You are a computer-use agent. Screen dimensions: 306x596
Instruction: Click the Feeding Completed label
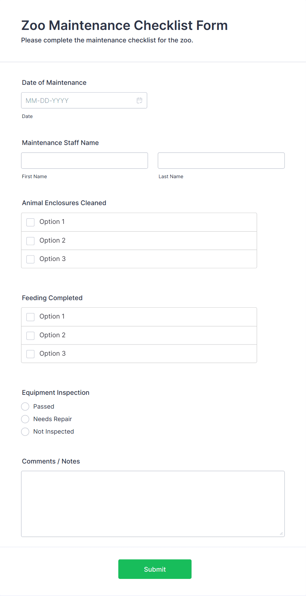pyautogui.click(x=52, y=298)
